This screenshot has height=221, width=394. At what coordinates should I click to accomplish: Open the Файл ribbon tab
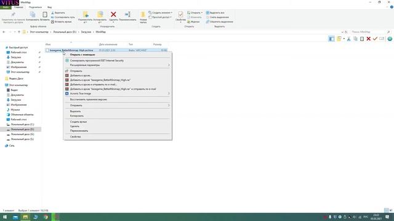[x=6, y=7]
